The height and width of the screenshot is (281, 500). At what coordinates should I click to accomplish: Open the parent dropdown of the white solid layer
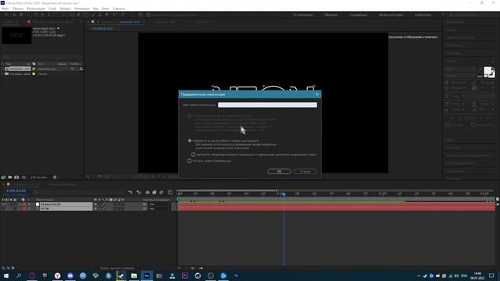159,205
